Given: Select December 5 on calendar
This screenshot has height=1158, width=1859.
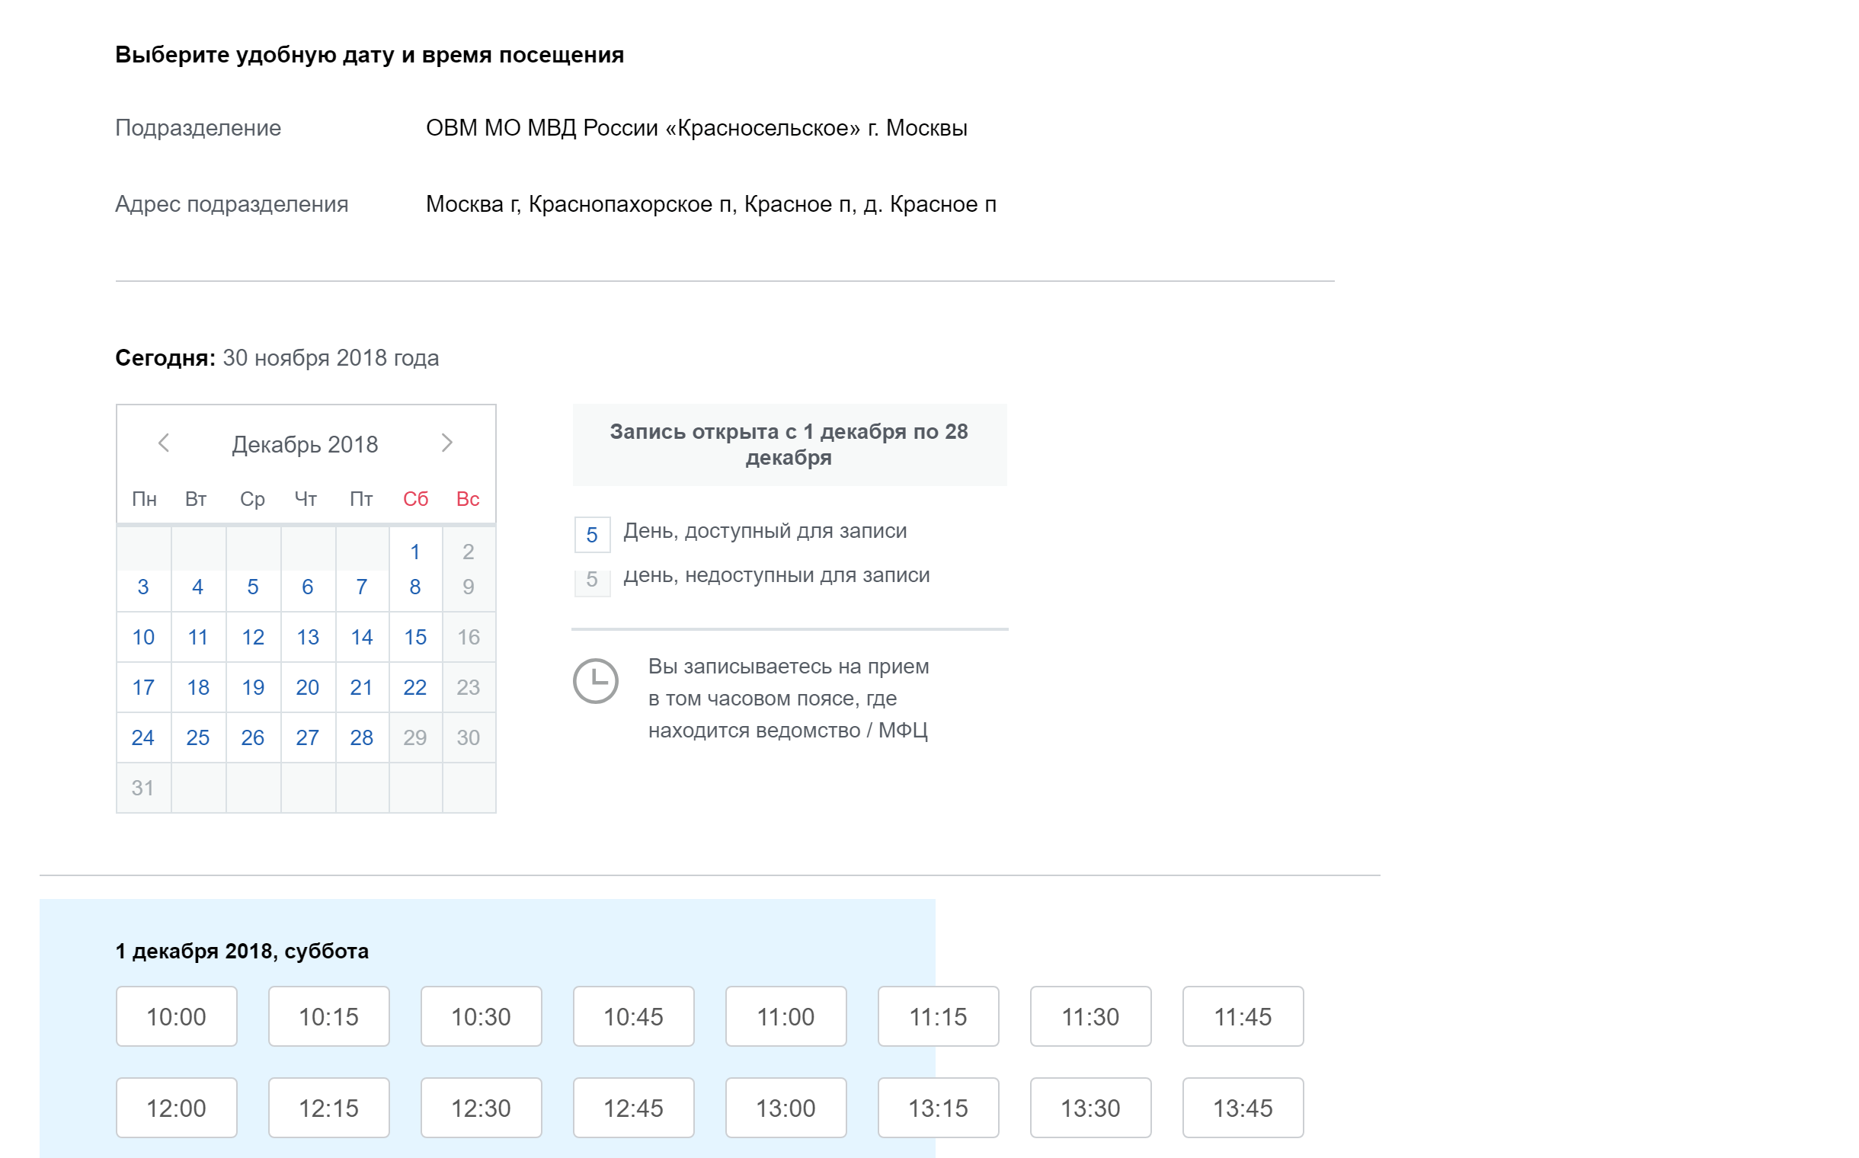Looking at the screenshot, I should pyautogui.click(x=253, y=587).
